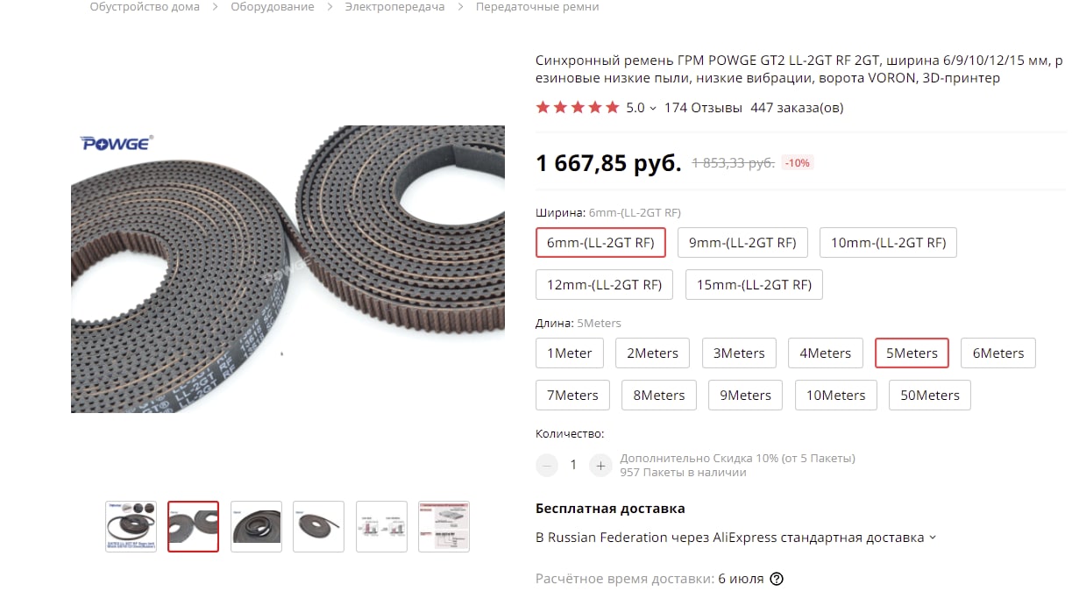
Task: Open the 174 Отзывы reviews link
Action: (x=704, y=108)
